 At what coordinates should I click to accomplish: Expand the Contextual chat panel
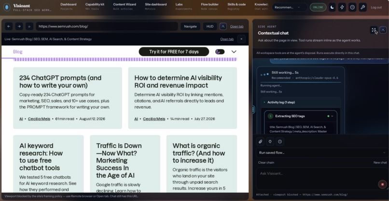click(374, 30)
